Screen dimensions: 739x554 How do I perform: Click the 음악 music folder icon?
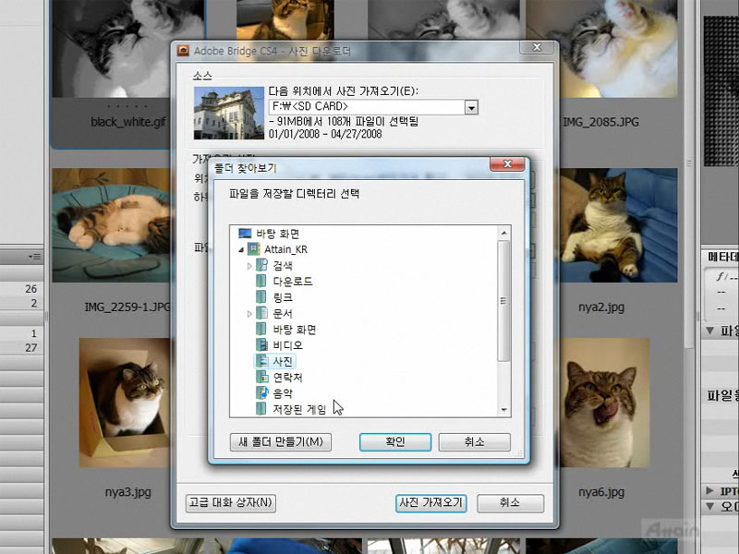[261, 393]
